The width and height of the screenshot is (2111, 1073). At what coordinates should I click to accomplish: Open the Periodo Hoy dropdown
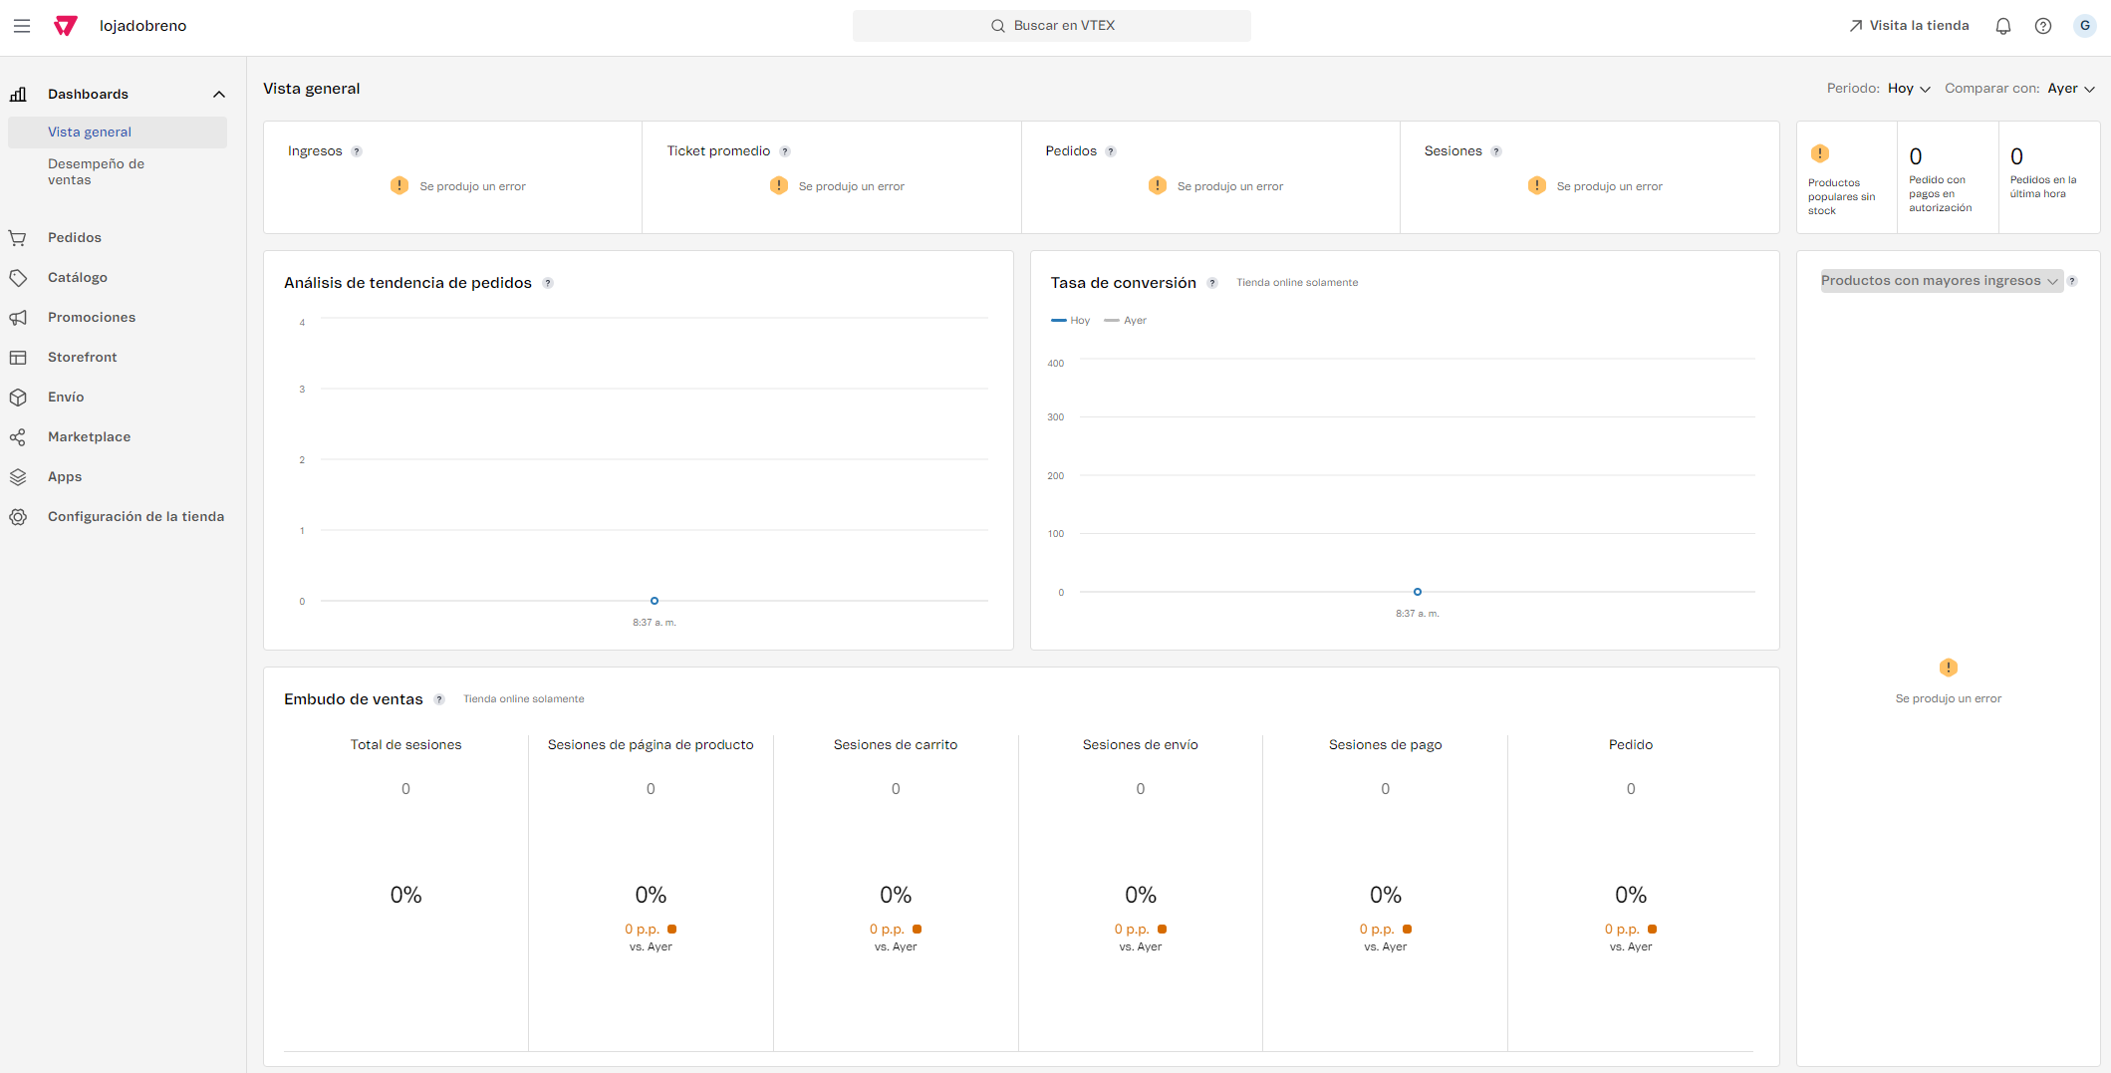click(x=1909, y=89)
